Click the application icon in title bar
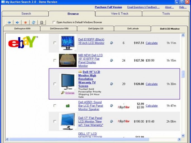This screenshot has height=143, width=191. [3, 2]
